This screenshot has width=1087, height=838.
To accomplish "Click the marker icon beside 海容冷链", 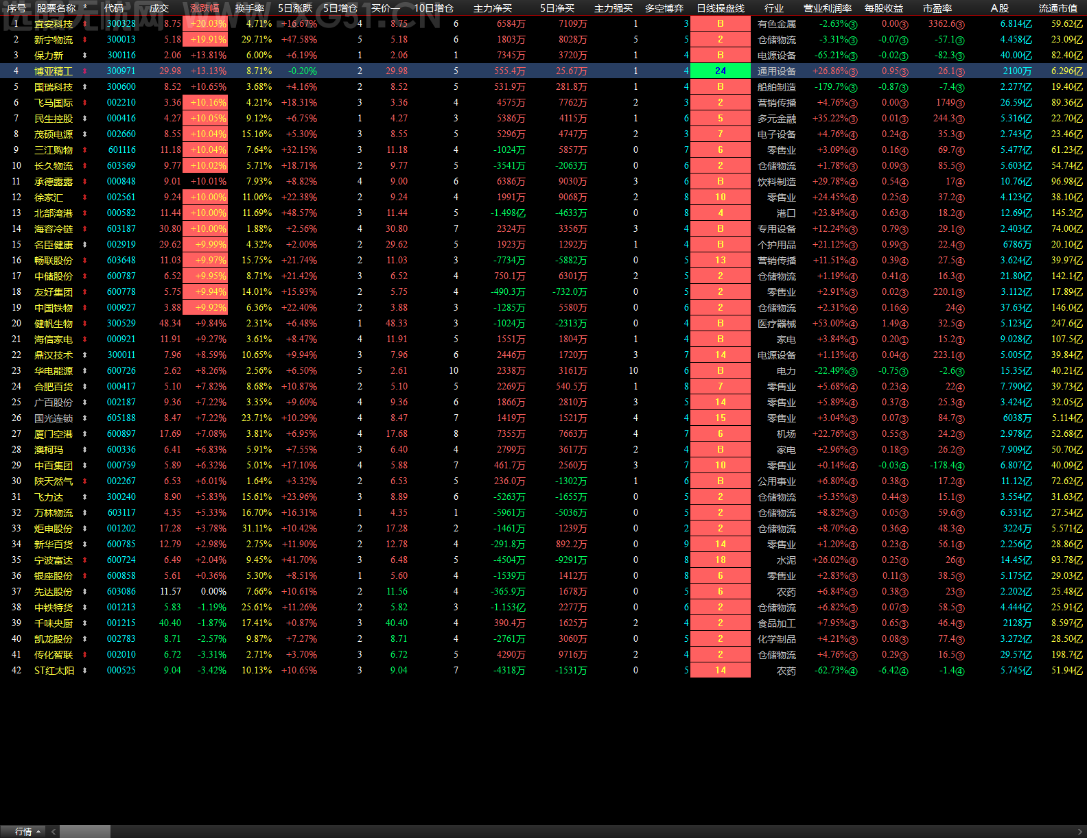I will click(84, 229).
